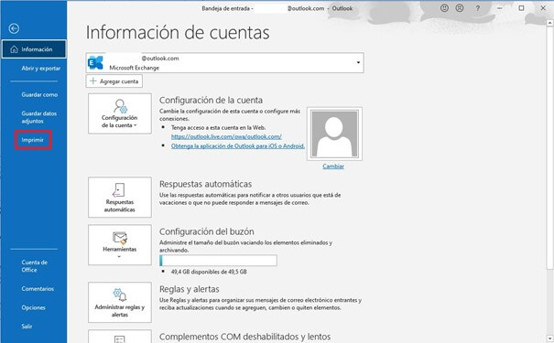The image size is (554, 343).
Task: Open Abrir y exportar in the sidebar
Action: [40, 68]
